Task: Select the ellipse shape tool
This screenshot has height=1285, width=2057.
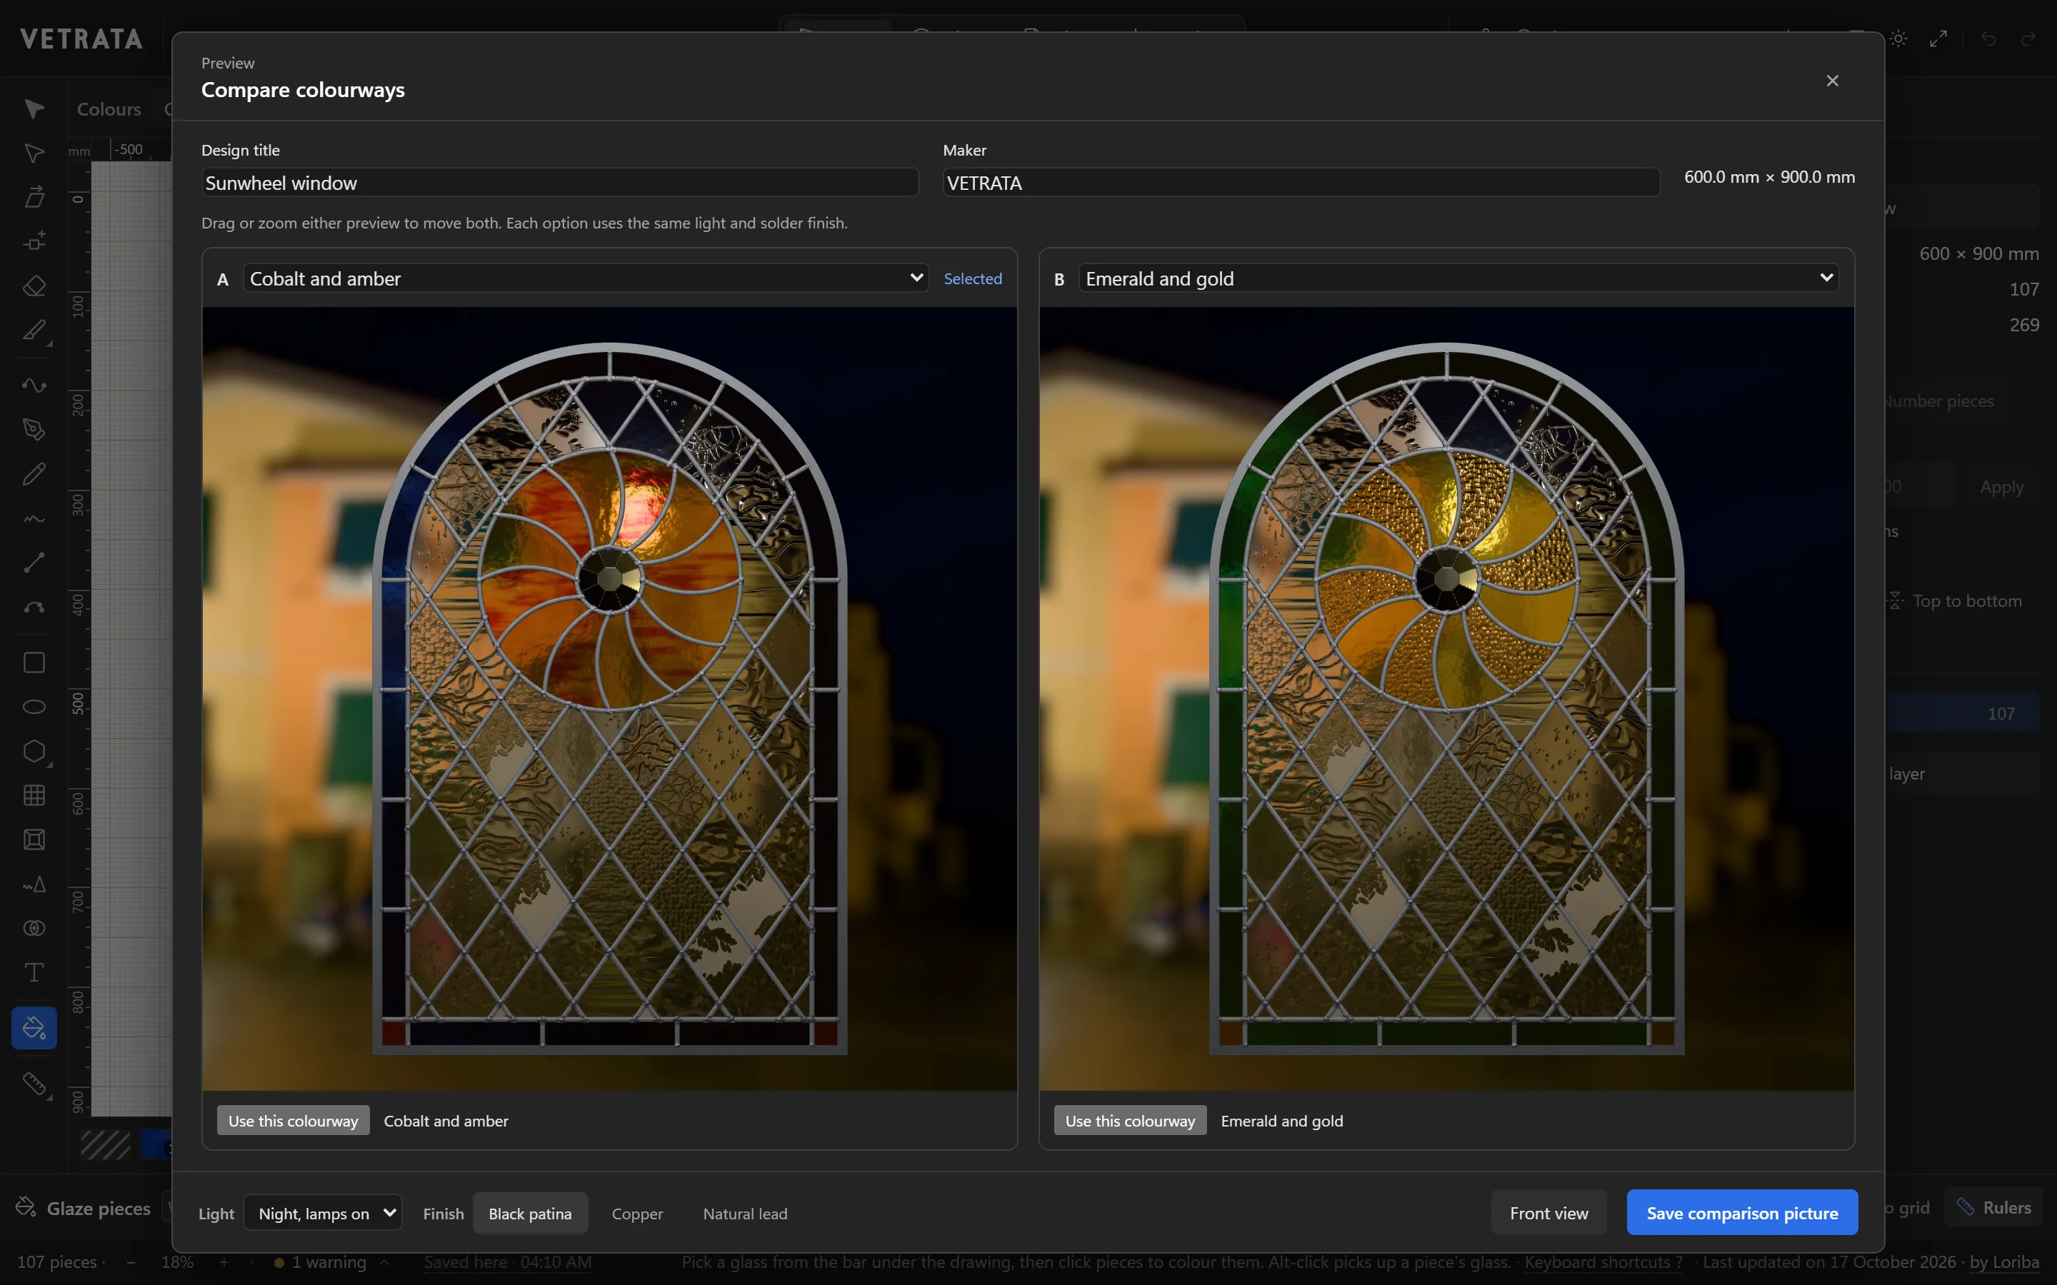Action: pyautogui.click(x=34, y=706)
